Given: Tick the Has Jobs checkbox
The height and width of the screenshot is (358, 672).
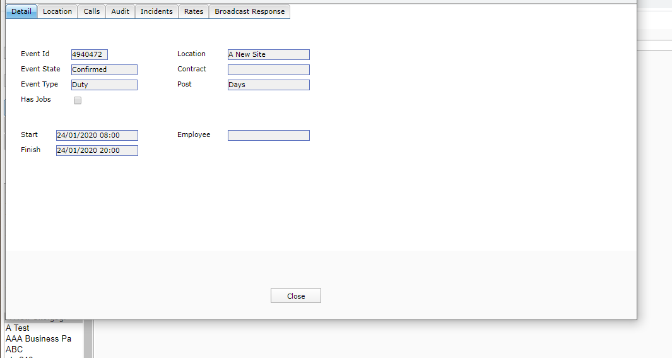Looking at the screenshot, I should [x=78, y=100].
